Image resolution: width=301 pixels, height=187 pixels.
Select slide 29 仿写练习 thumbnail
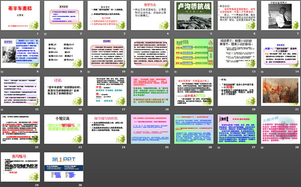[21, 167]
